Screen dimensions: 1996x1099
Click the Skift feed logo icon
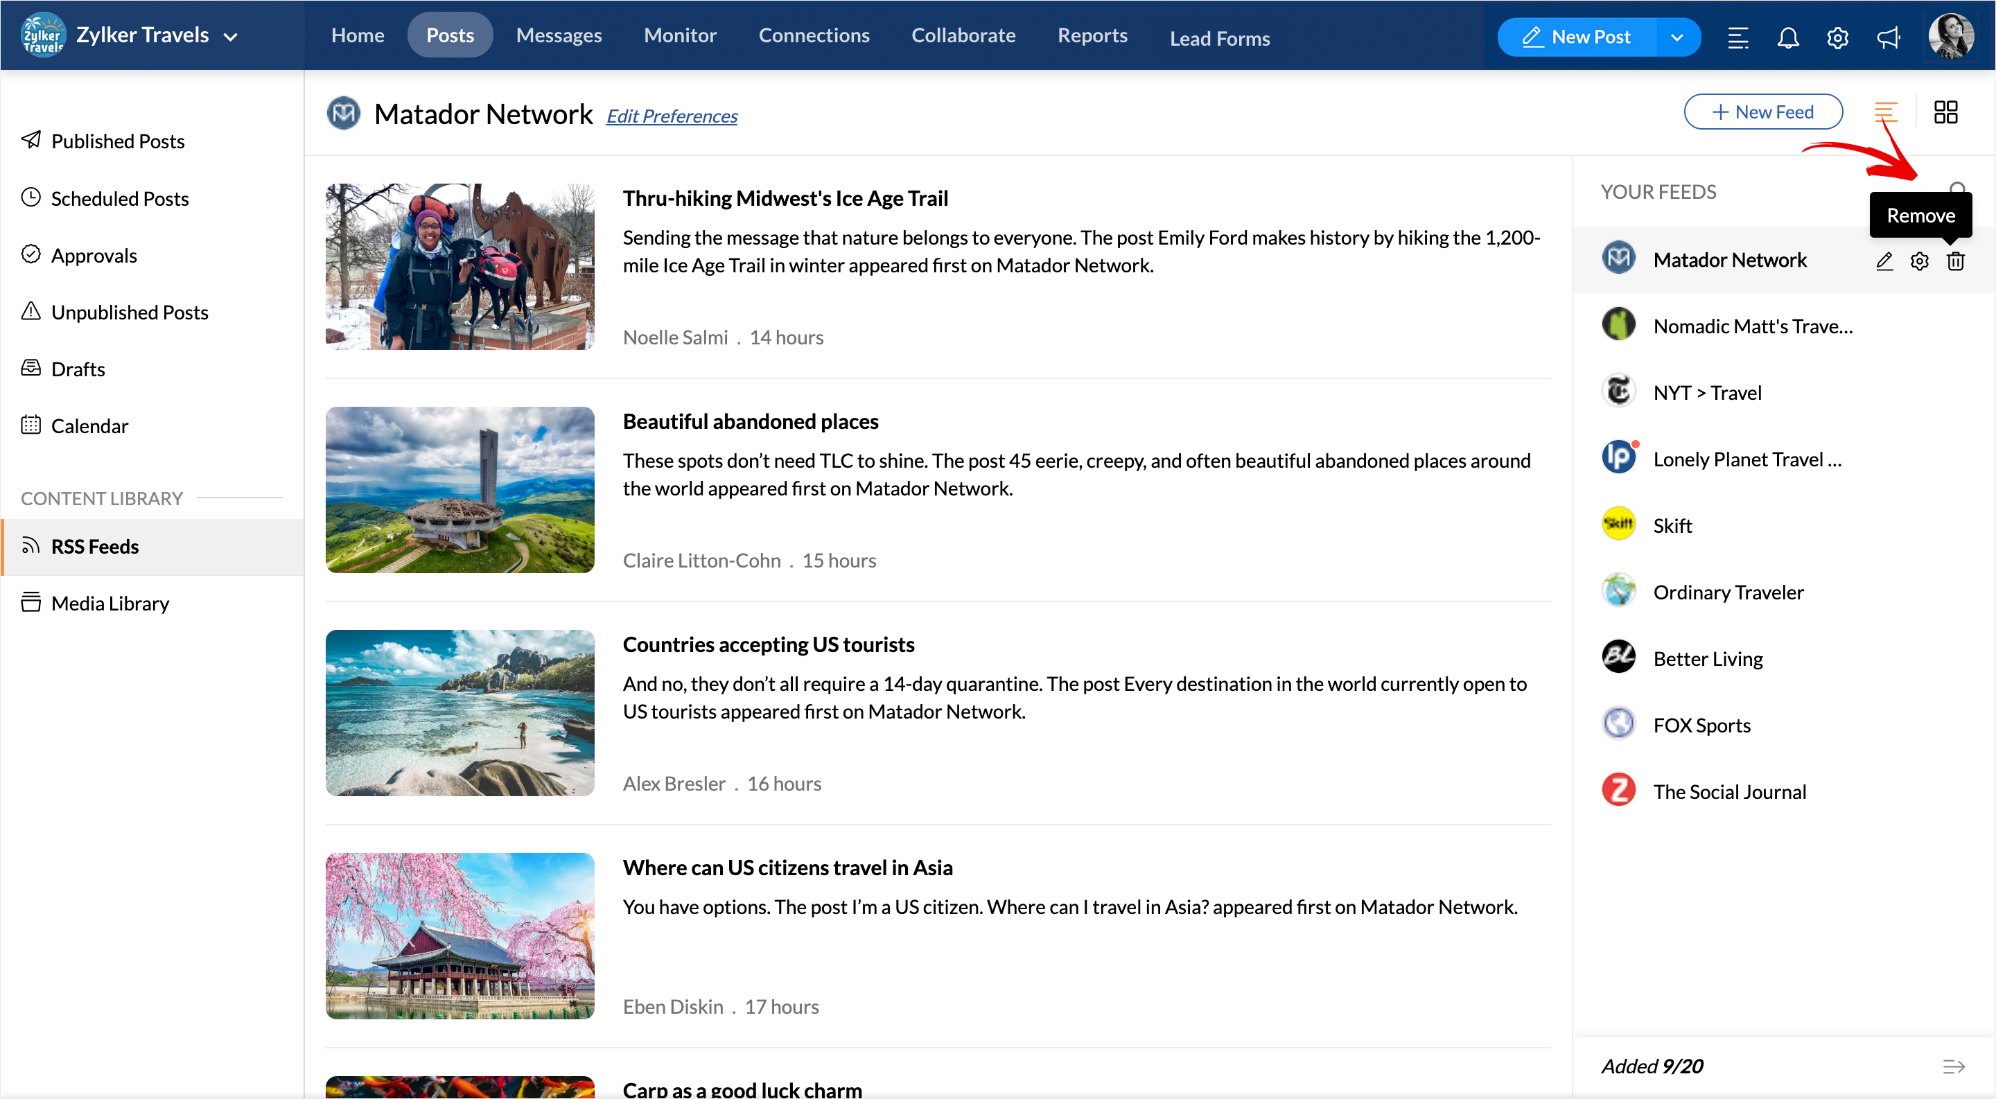[x=1618, y=524]
